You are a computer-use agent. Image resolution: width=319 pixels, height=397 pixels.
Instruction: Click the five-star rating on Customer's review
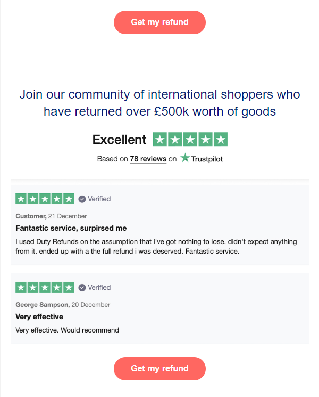(45, 199)
